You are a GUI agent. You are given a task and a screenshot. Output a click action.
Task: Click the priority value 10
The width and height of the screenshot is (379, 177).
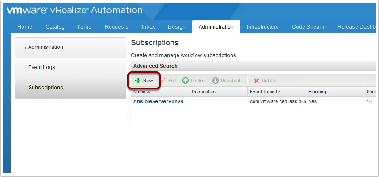coord(369,102)
